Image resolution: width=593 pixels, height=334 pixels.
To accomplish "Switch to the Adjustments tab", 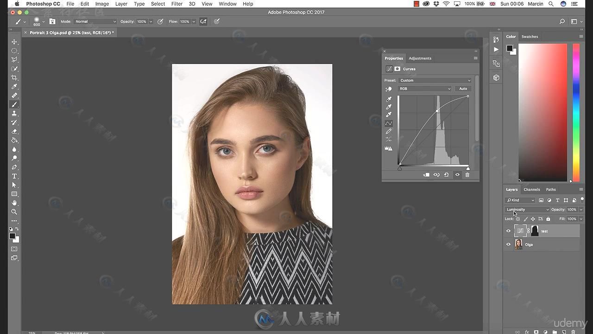I will pyautogui.click(x=420, y=58).
